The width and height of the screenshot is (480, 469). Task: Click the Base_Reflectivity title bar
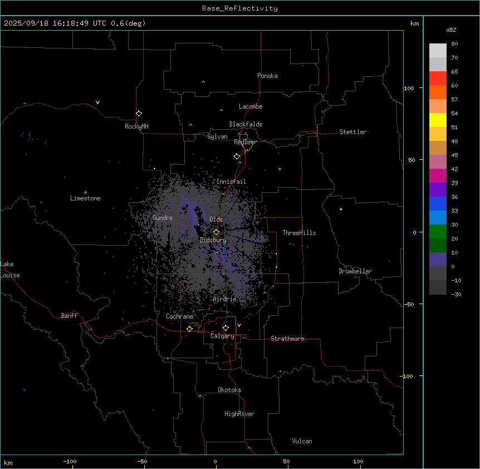click(x=239, y=8)
